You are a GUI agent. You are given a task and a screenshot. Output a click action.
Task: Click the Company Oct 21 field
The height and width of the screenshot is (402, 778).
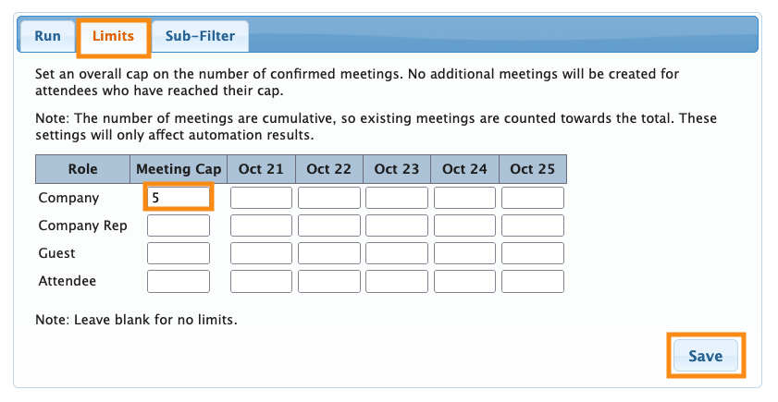(x=261, y=198)
